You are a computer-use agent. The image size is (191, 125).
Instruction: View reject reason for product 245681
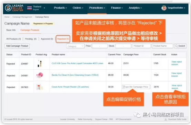pos(177,74)
